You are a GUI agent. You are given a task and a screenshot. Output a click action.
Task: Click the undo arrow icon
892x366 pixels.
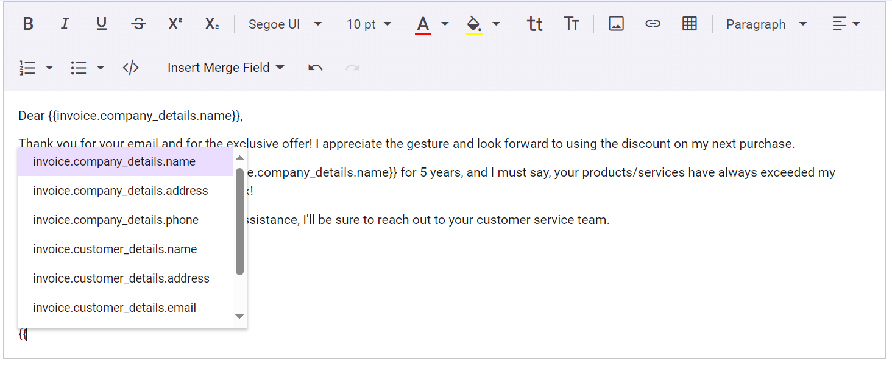point(315,68)
